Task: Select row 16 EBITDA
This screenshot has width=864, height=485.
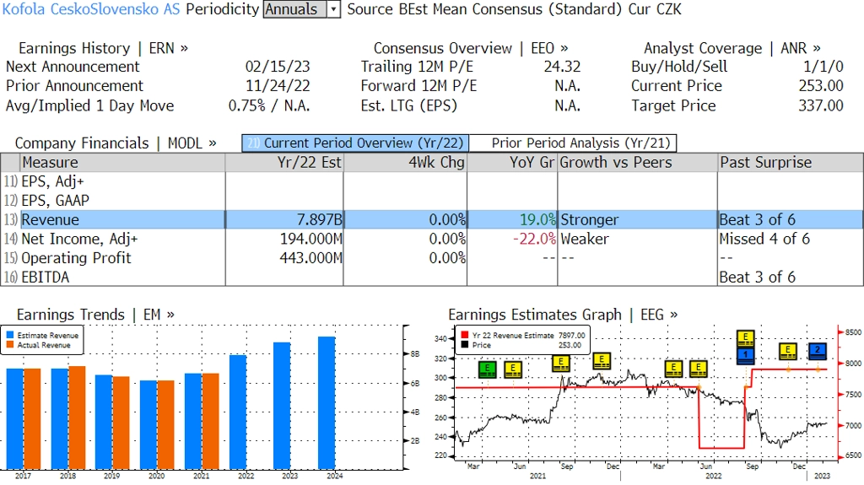Action: pos(46,278)
